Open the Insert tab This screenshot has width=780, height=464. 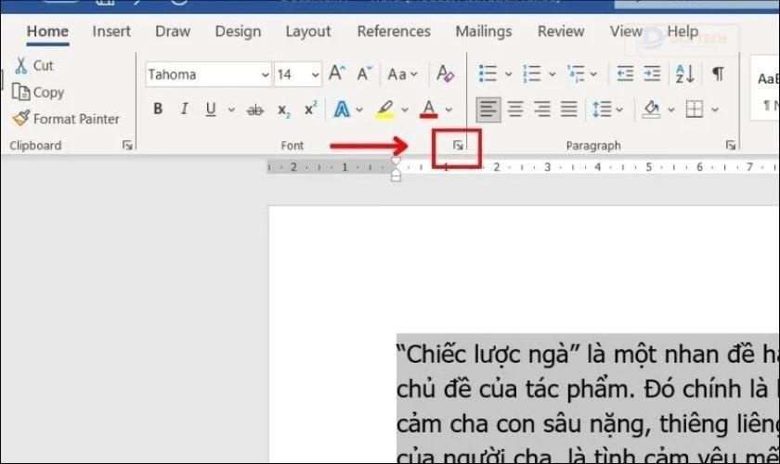click(110, 32)
